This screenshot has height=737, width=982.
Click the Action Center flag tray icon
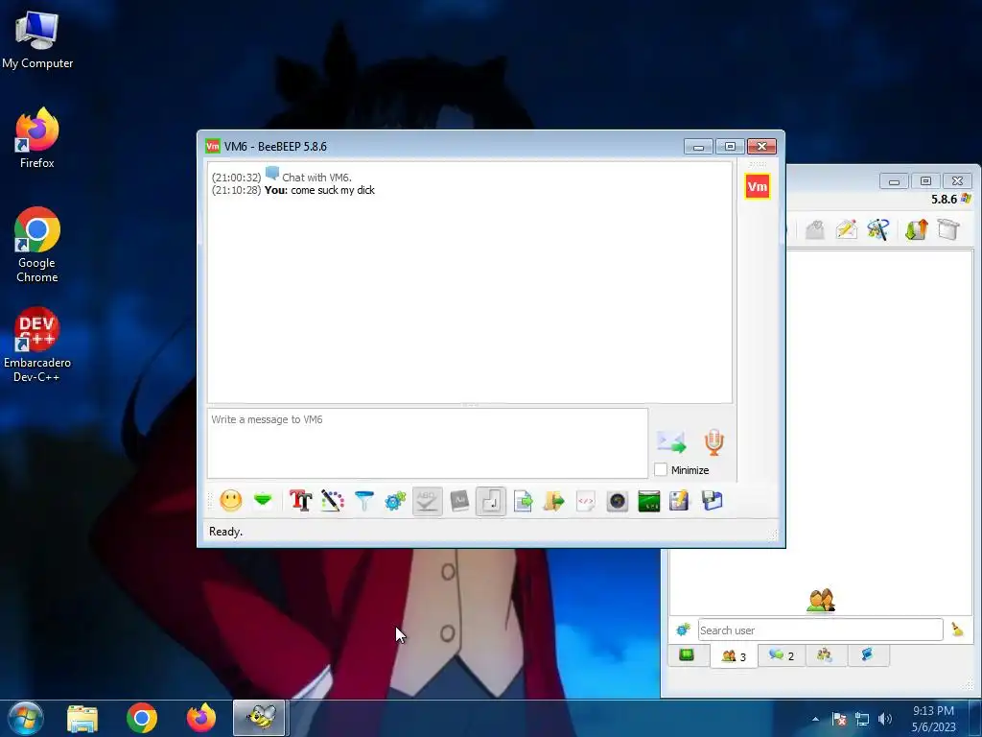(839, 719)
